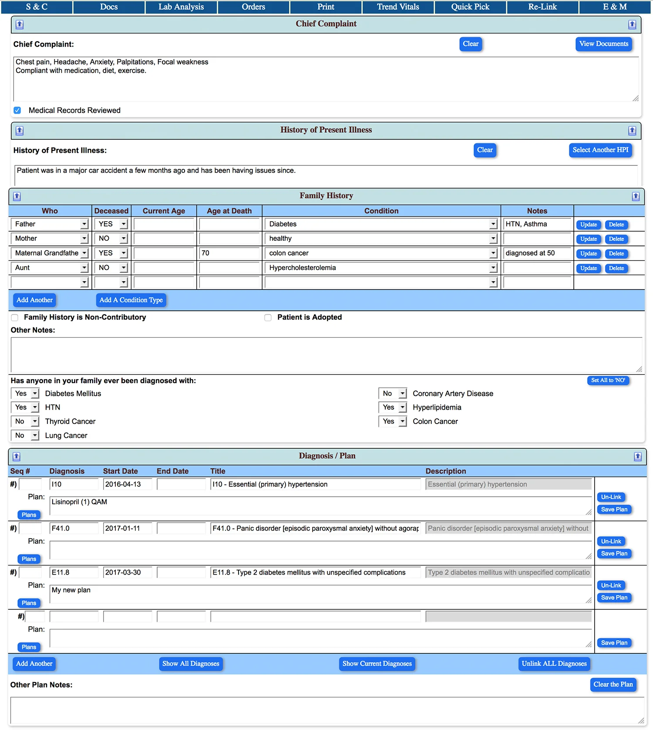Open Lung Cancer Yes/No dropdown
This screenshot has width=653, height=730.
[x=25, y=435]
